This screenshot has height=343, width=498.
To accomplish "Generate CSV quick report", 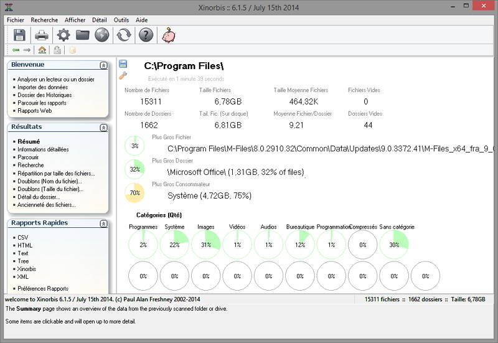I will click(x=23, y=238).
